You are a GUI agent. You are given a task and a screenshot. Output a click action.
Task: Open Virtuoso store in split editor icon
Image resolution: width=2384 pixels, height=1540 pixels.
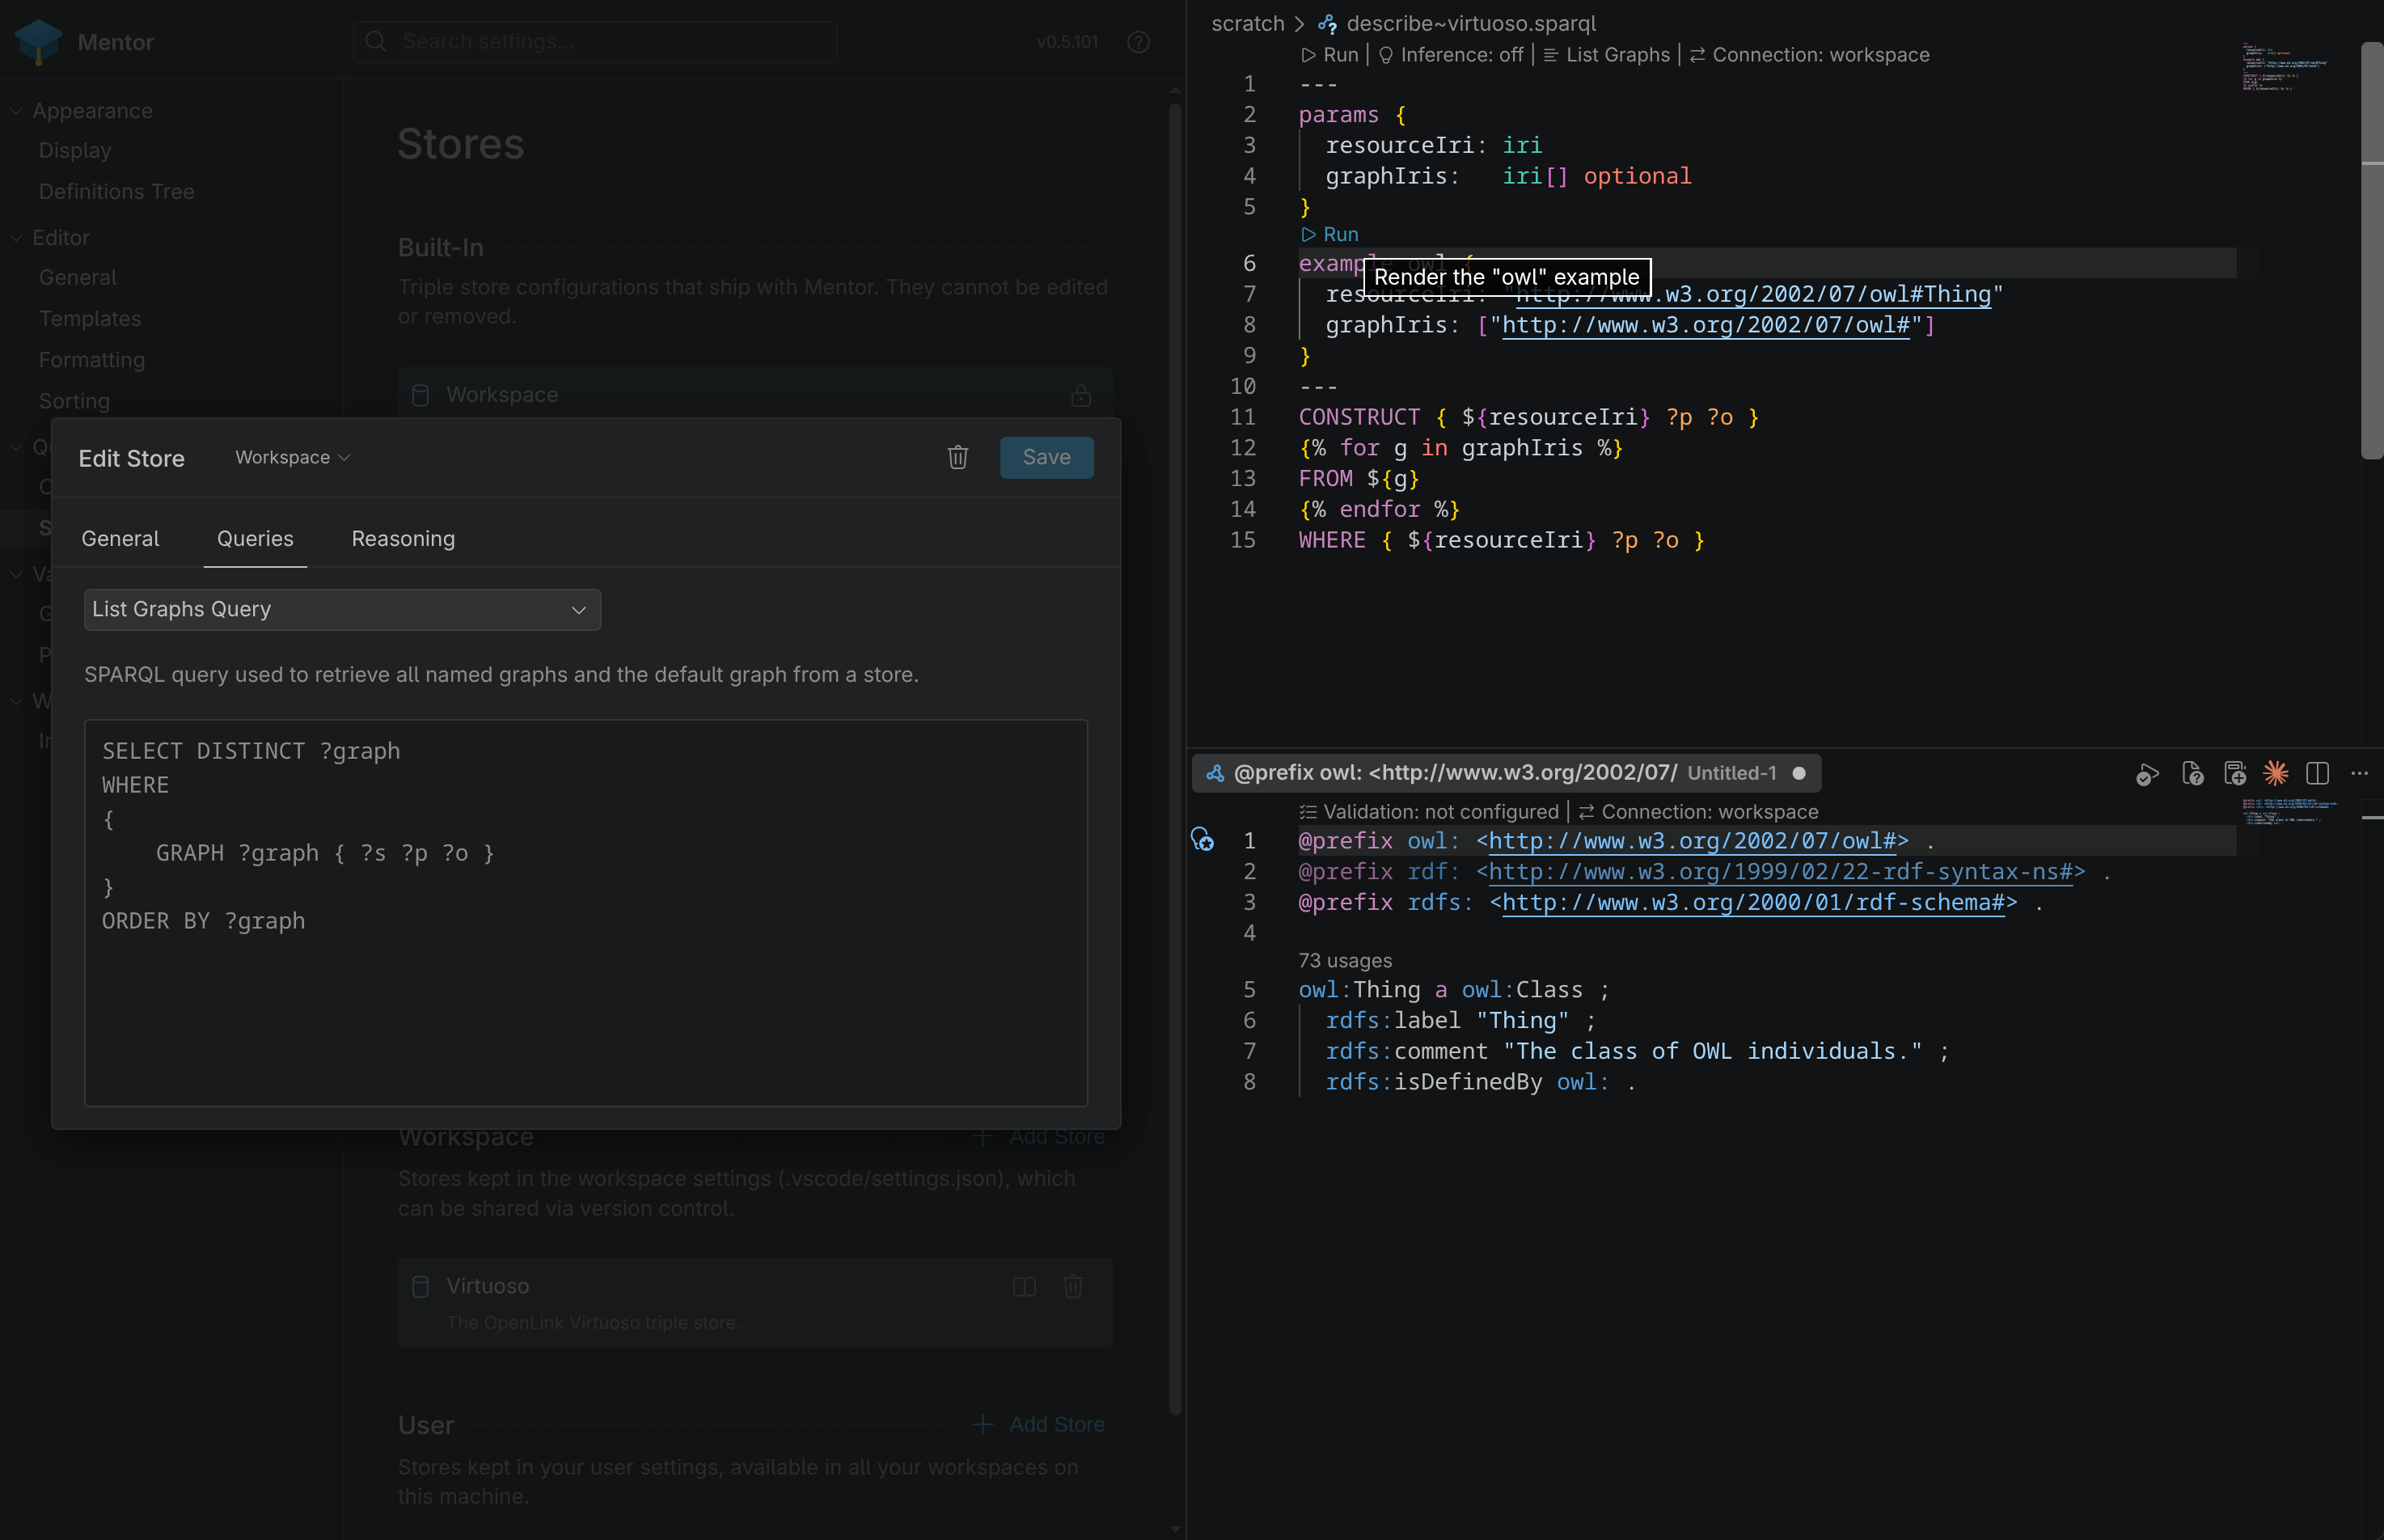coord(1024,1286)
